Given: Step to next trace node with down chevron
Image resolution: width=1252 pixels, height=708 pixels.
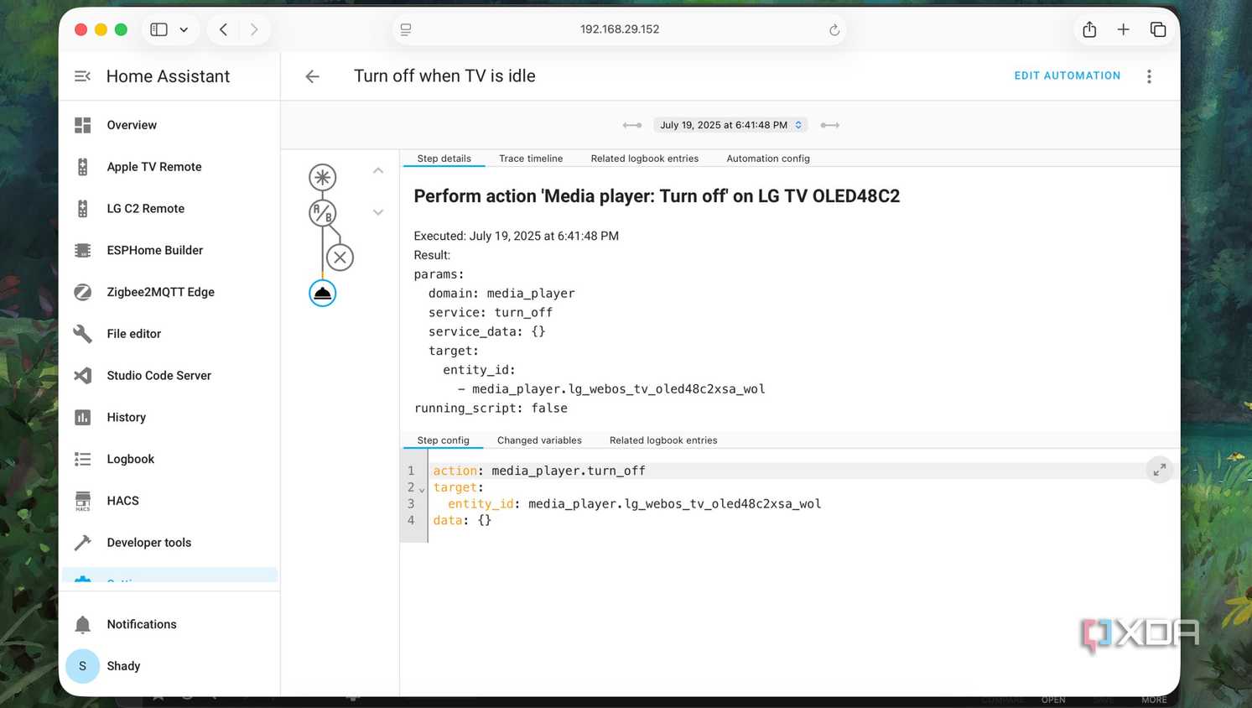Looking at the screenshot, I should pos(378,212).
